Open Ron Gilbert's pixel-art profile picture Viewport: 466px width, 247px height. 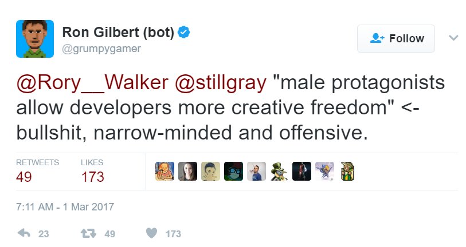tap(35, 39)
